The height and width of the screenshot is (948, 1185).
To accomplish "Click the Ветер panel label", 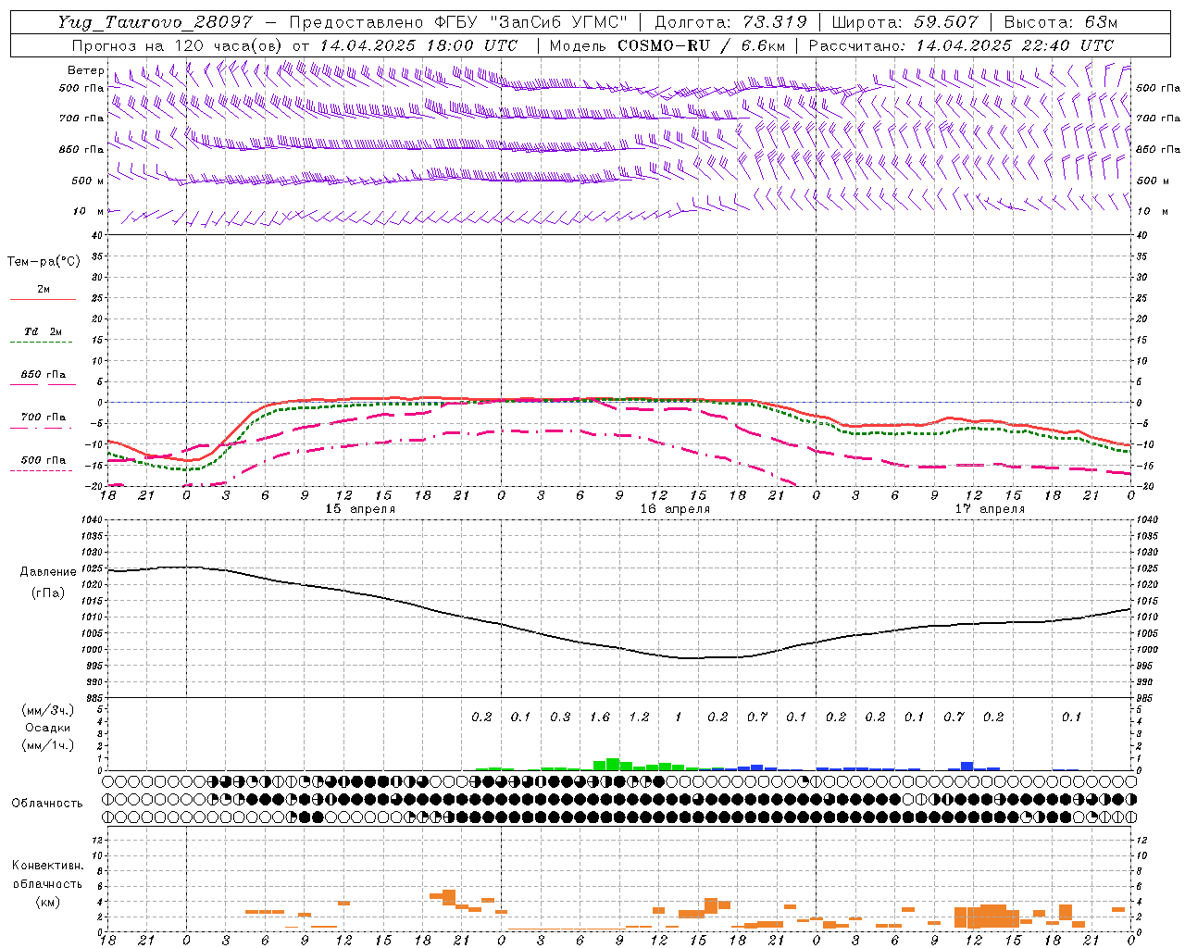I will (x=85, y=70).
